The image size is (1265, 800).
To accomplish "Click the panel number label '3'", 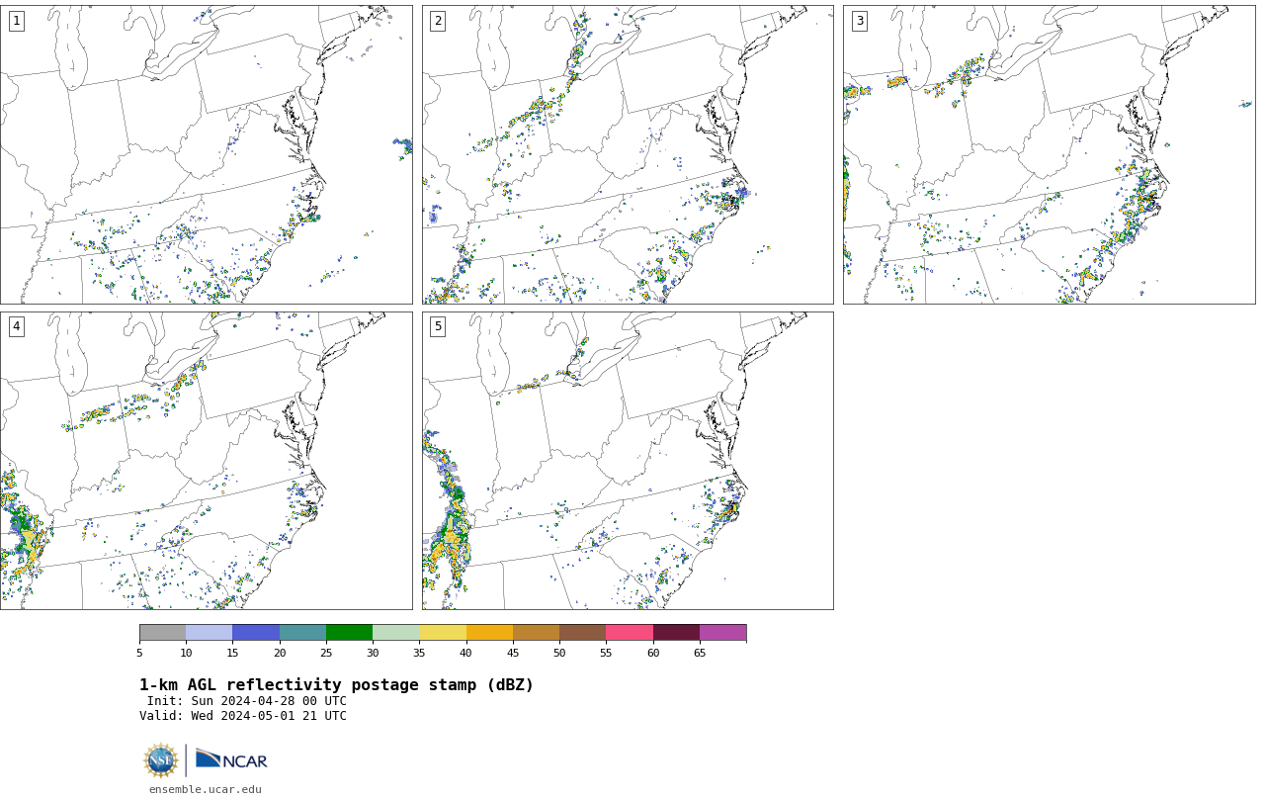I will pyautogui.click(x=859, y=21).
